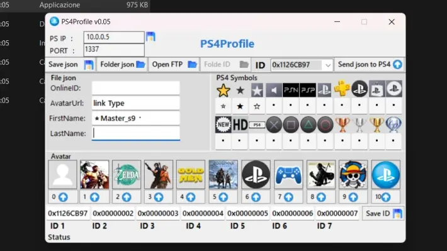Select the black round PlayStation logo symbol

point(359,89)
